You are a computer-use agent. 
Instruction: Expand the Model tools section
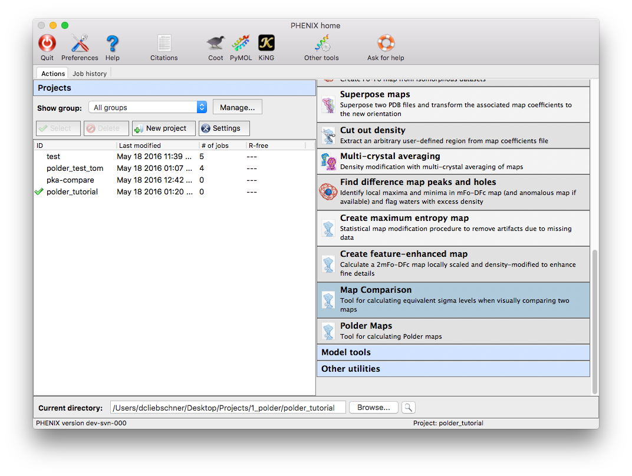click(453, 352)
